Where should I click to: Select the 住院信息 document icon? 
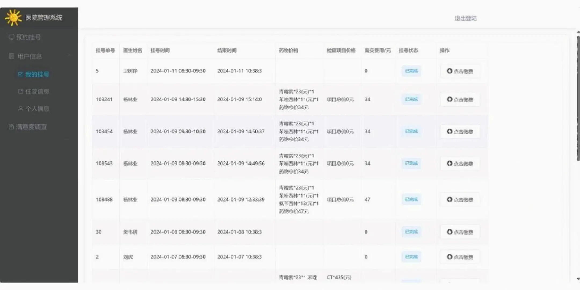[20, 91]
